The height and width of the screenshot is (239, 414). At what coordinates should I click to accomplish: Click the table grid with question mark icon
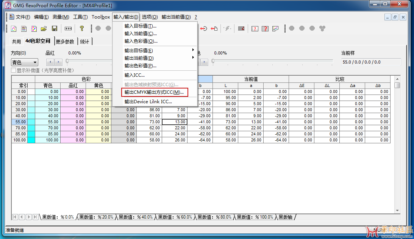(x=265, y=28)
